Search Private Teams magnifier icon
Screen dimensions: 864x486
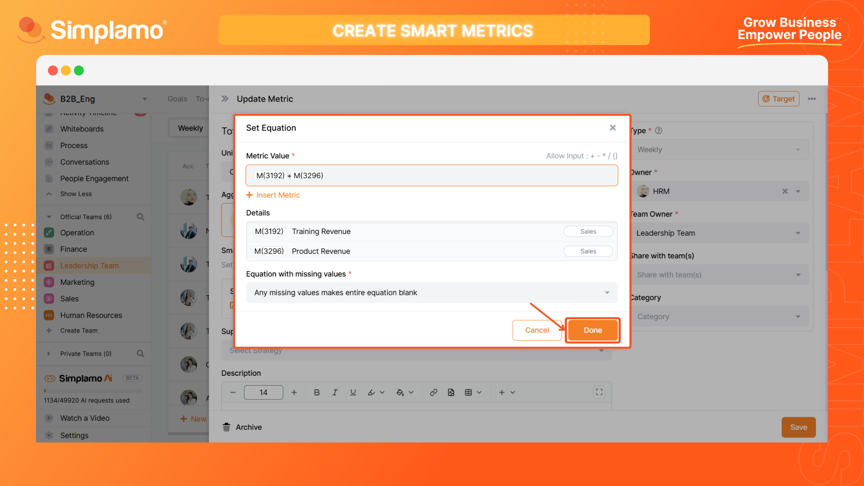click(x=140, y=354)
